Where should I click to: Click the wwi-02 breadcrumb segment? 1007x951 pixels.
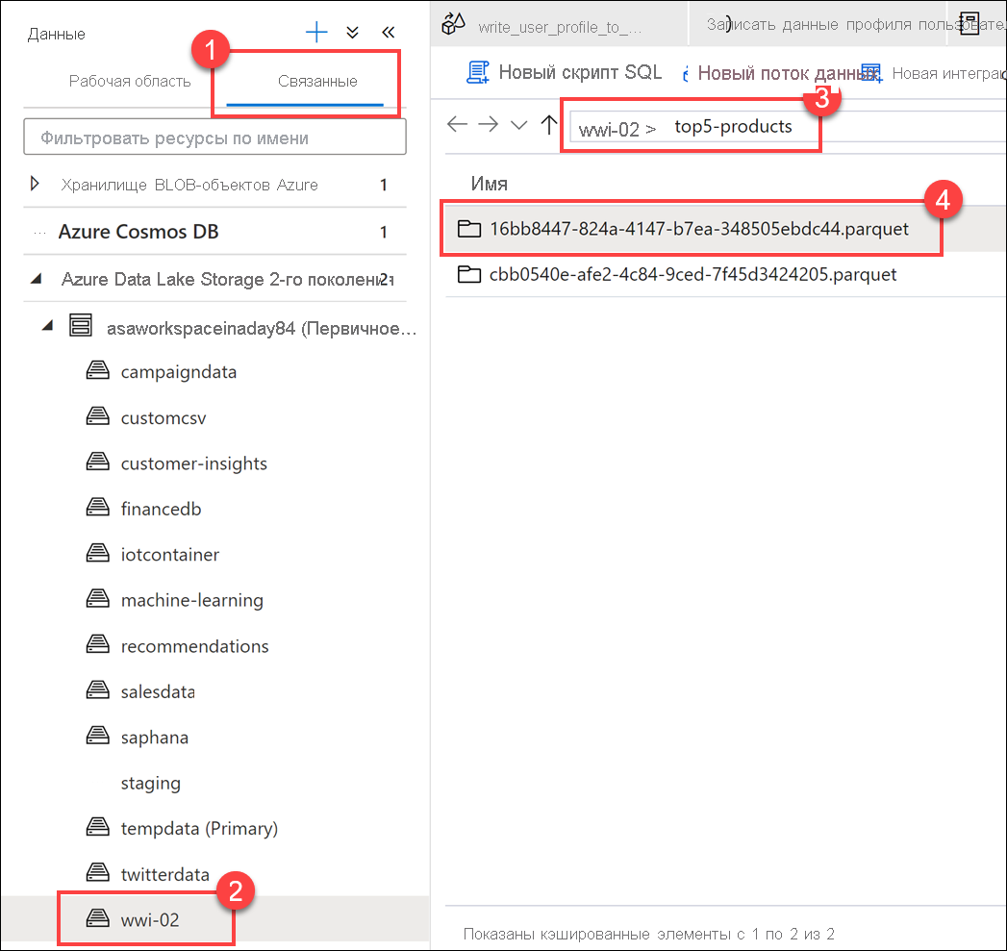[608, 130]
